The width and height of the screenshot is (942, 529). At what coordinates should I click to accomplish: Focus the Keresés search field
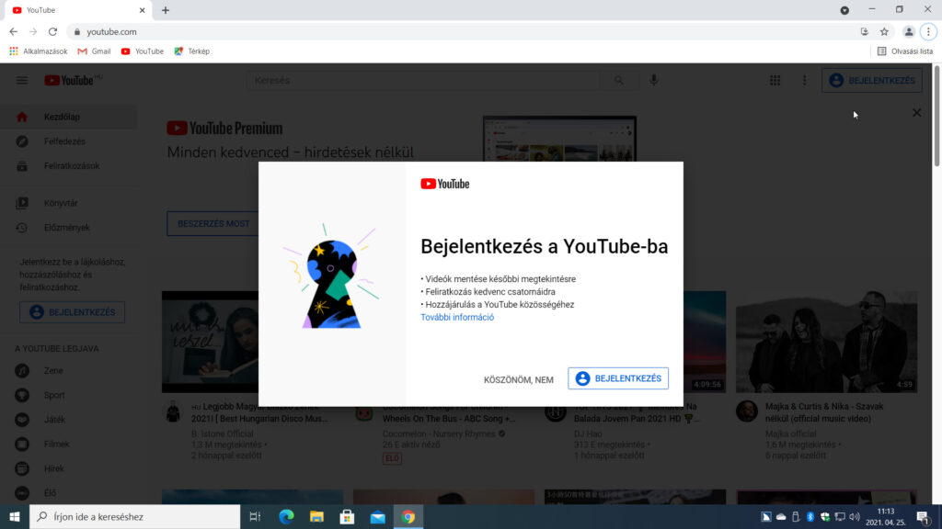[x=423, y=81]
